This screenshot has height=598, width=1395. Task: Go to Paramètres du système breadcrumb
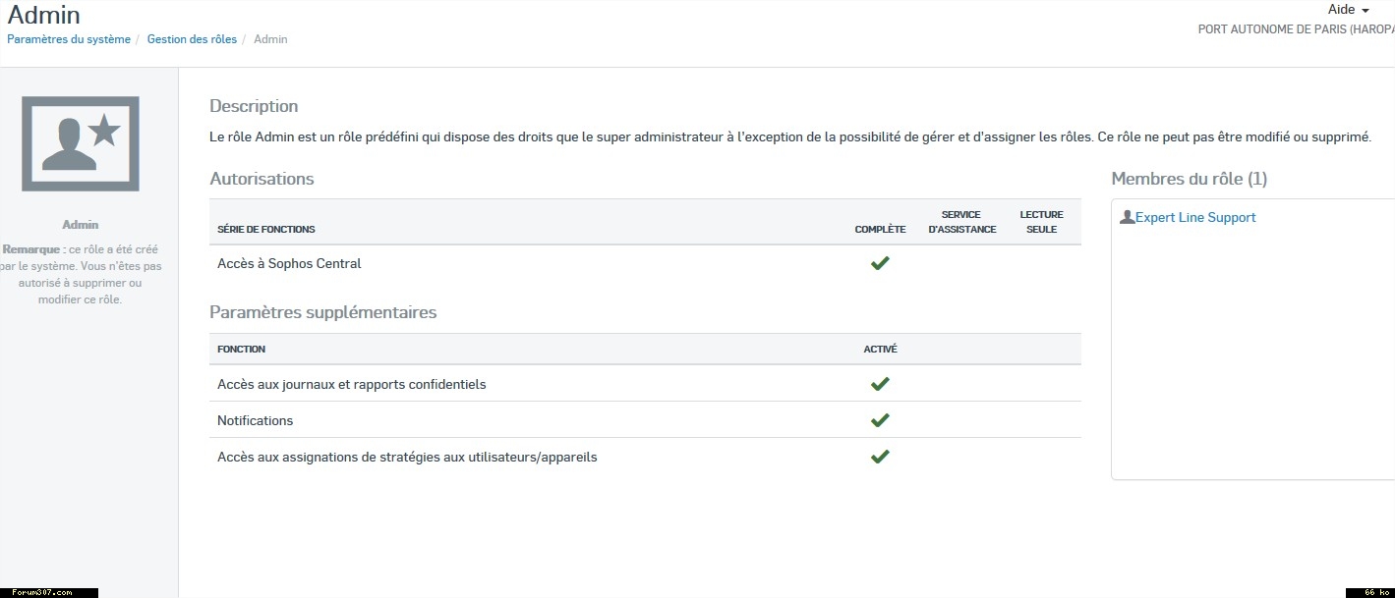click(x=69, y=39)
